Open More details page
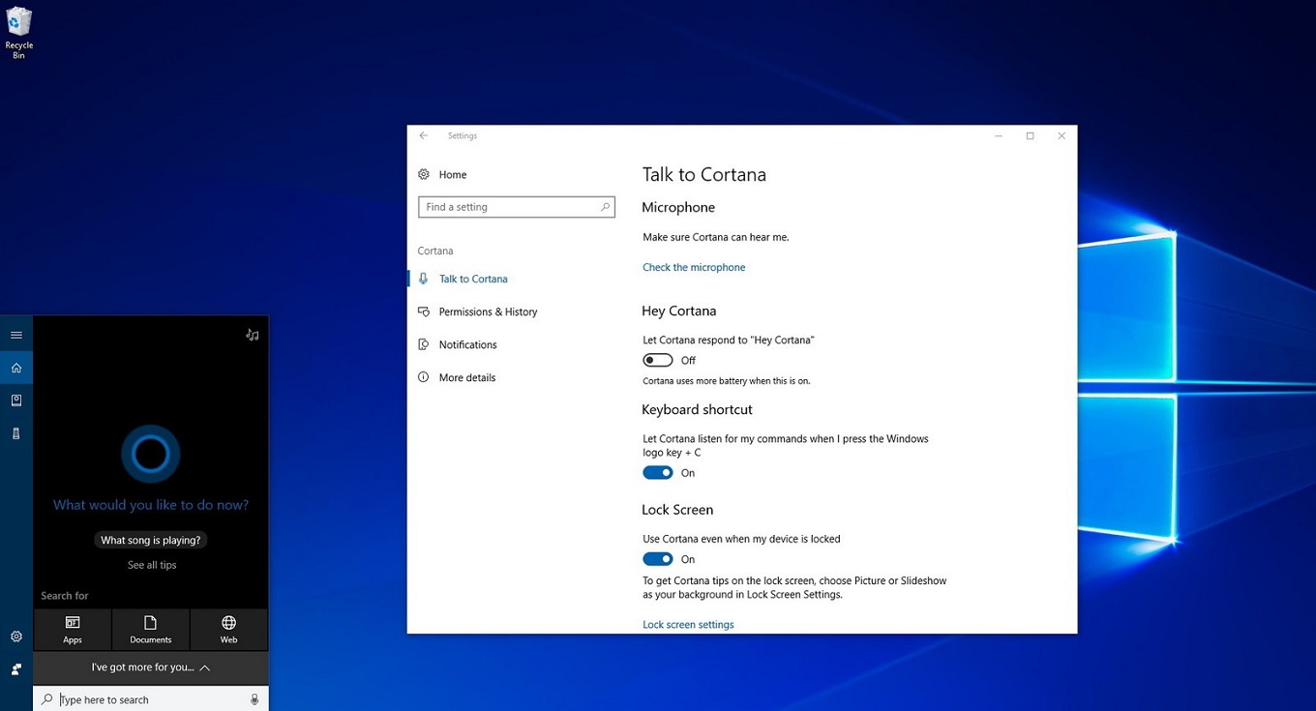 click(466, 377)
